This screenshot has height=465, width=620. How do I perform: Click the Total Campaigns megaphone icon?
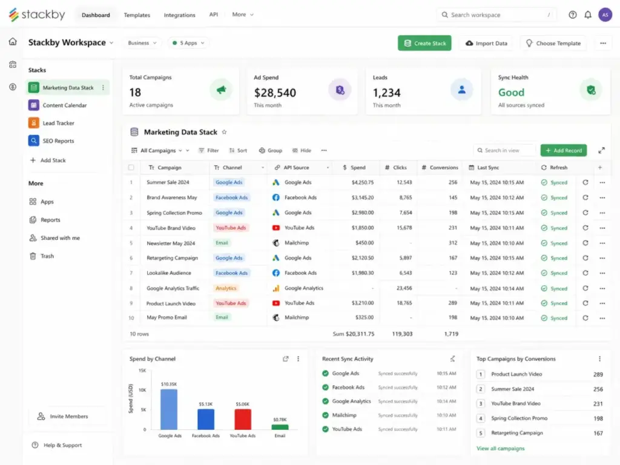[x=221, y=90]
